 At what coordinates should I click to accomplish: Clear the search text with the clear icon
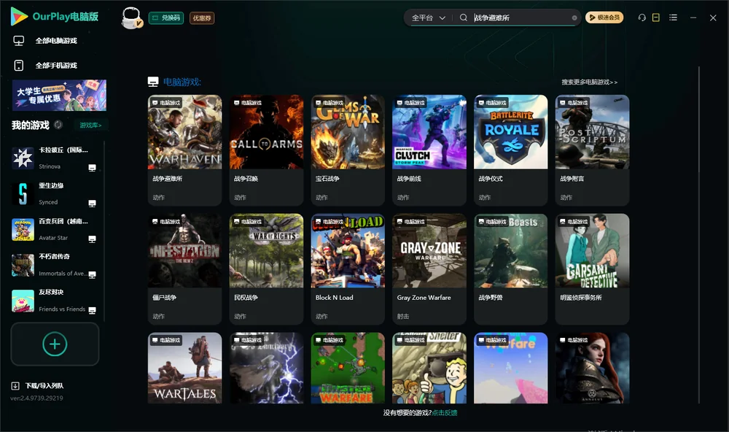tap(574, 18)
